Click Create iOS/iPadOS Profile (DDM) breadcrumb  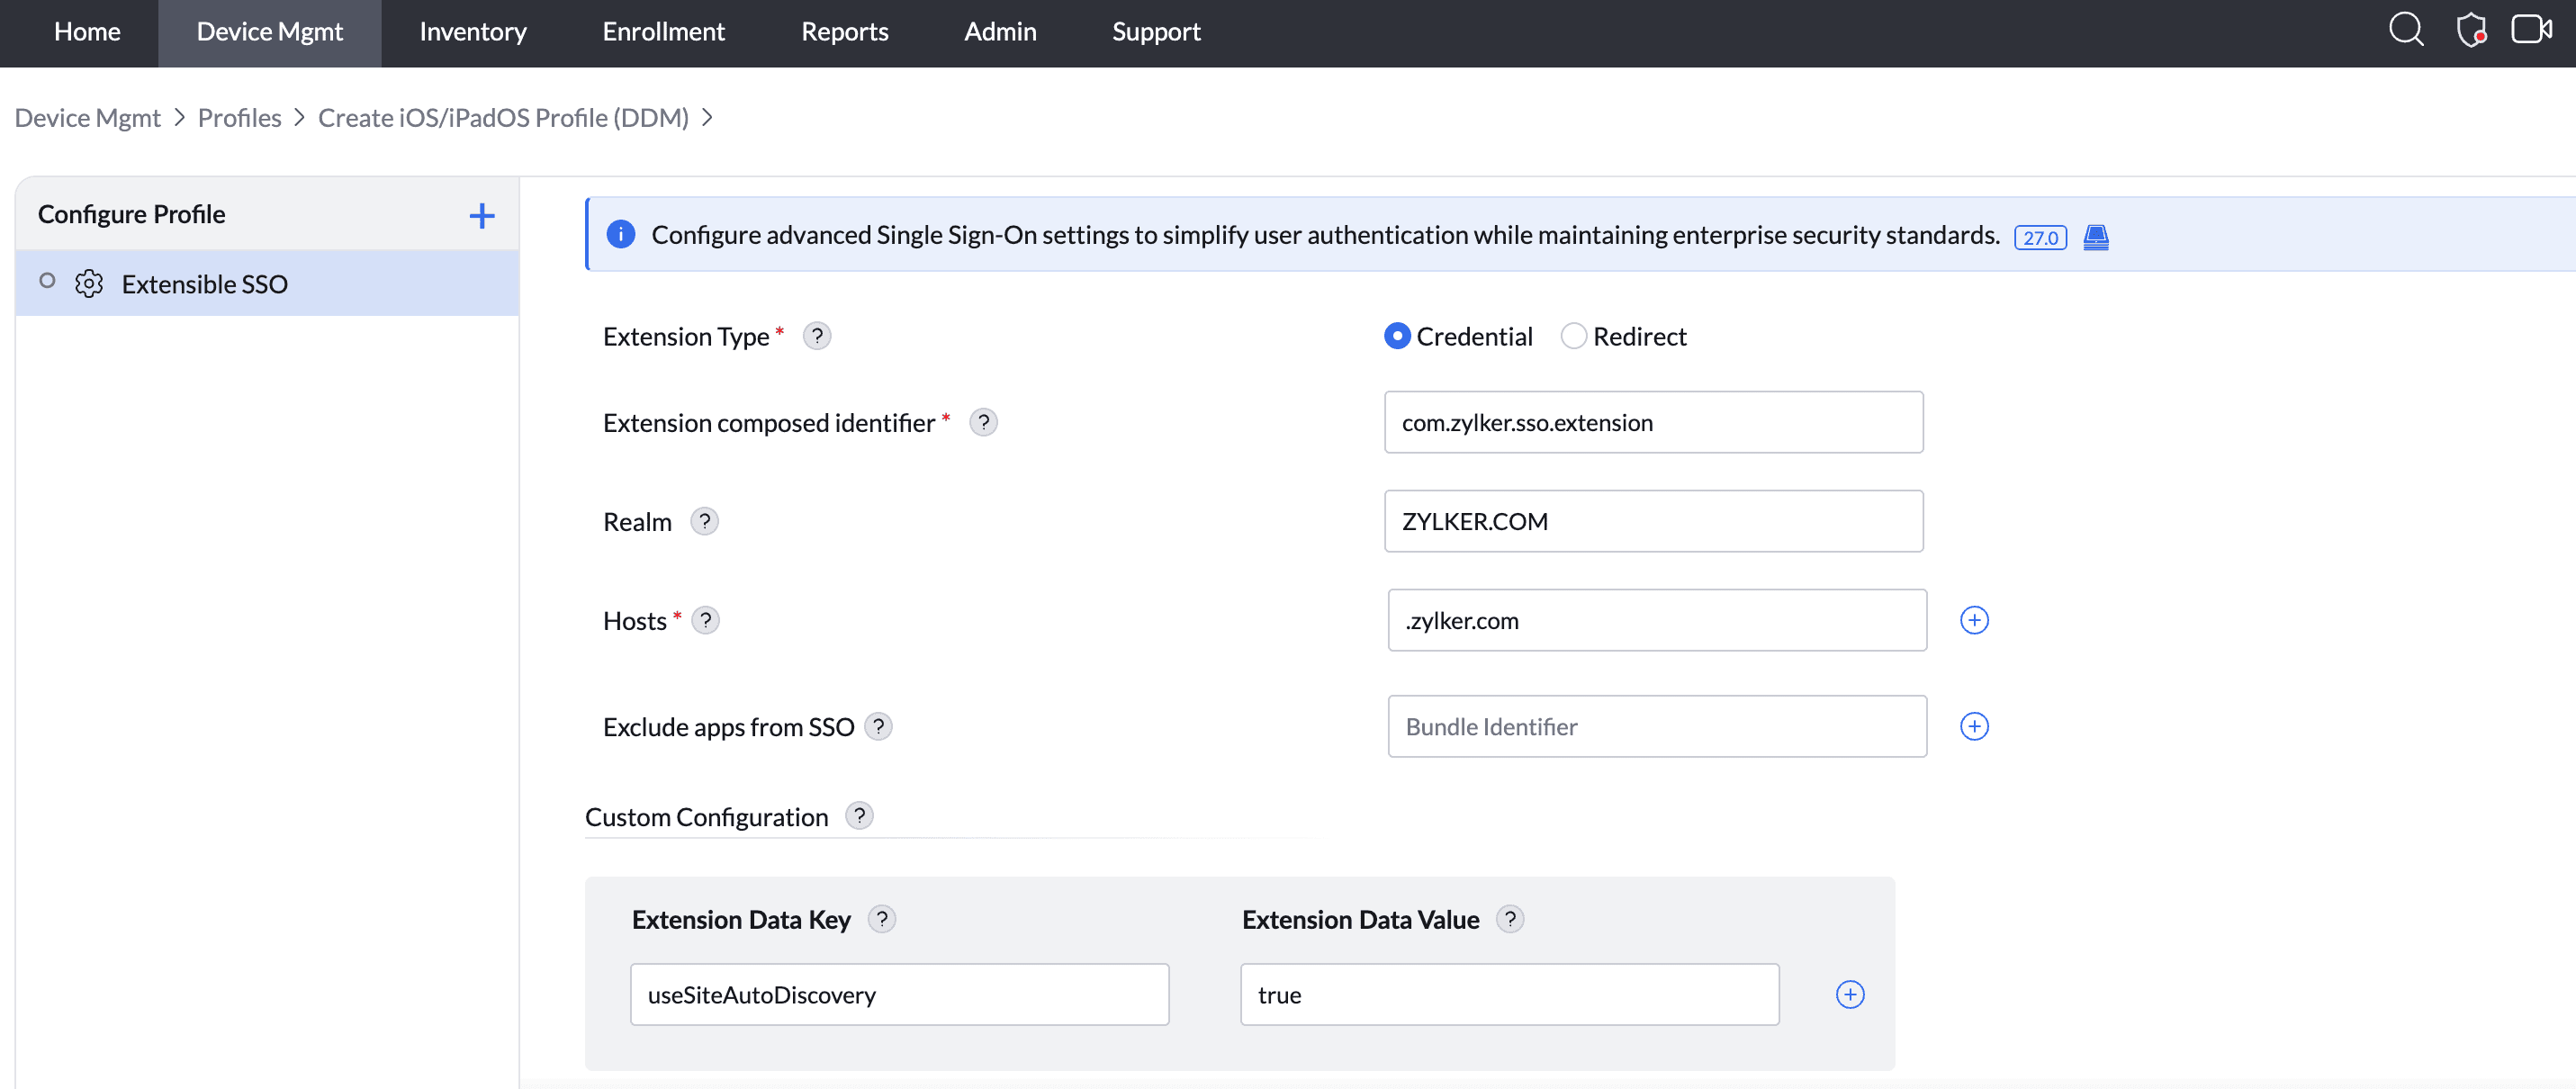point(503,118)
